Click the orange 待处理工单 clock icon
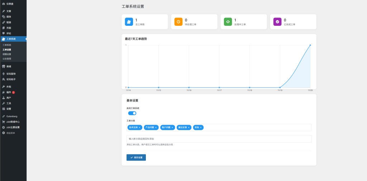367x181 pixels. pos(178,22)
